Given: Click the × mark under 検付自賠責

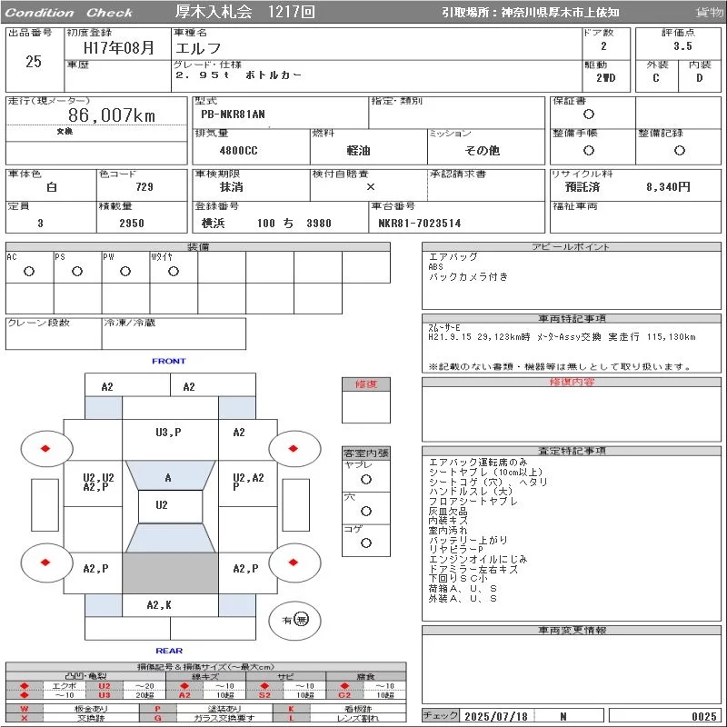Looking at the screenshot, I should (x=371, y=187).
